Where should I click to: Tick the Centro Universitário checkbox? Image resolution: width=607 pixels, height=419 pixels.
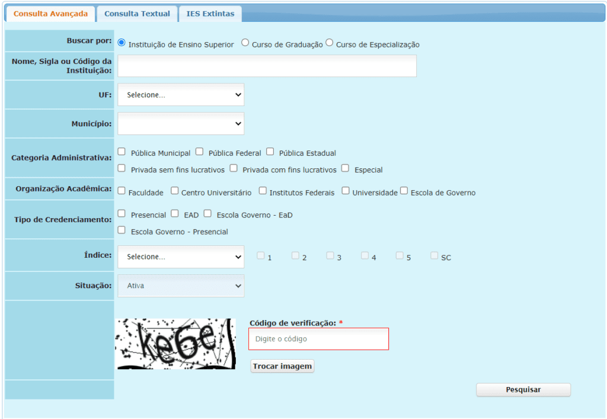click(175, 191)
